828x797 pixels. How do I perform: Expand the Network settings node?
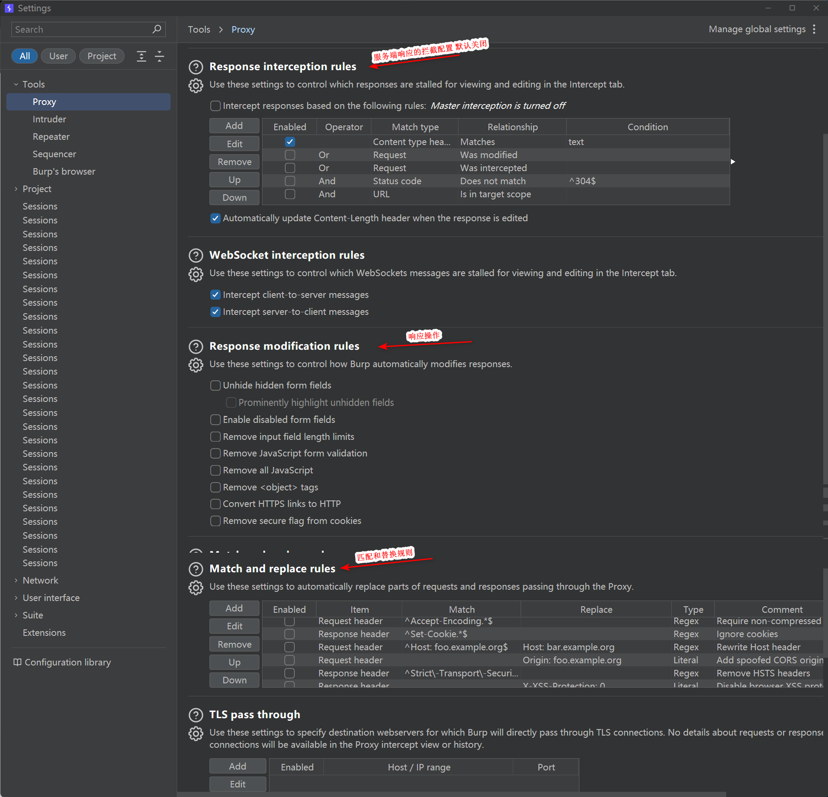[x=16, y=581]
